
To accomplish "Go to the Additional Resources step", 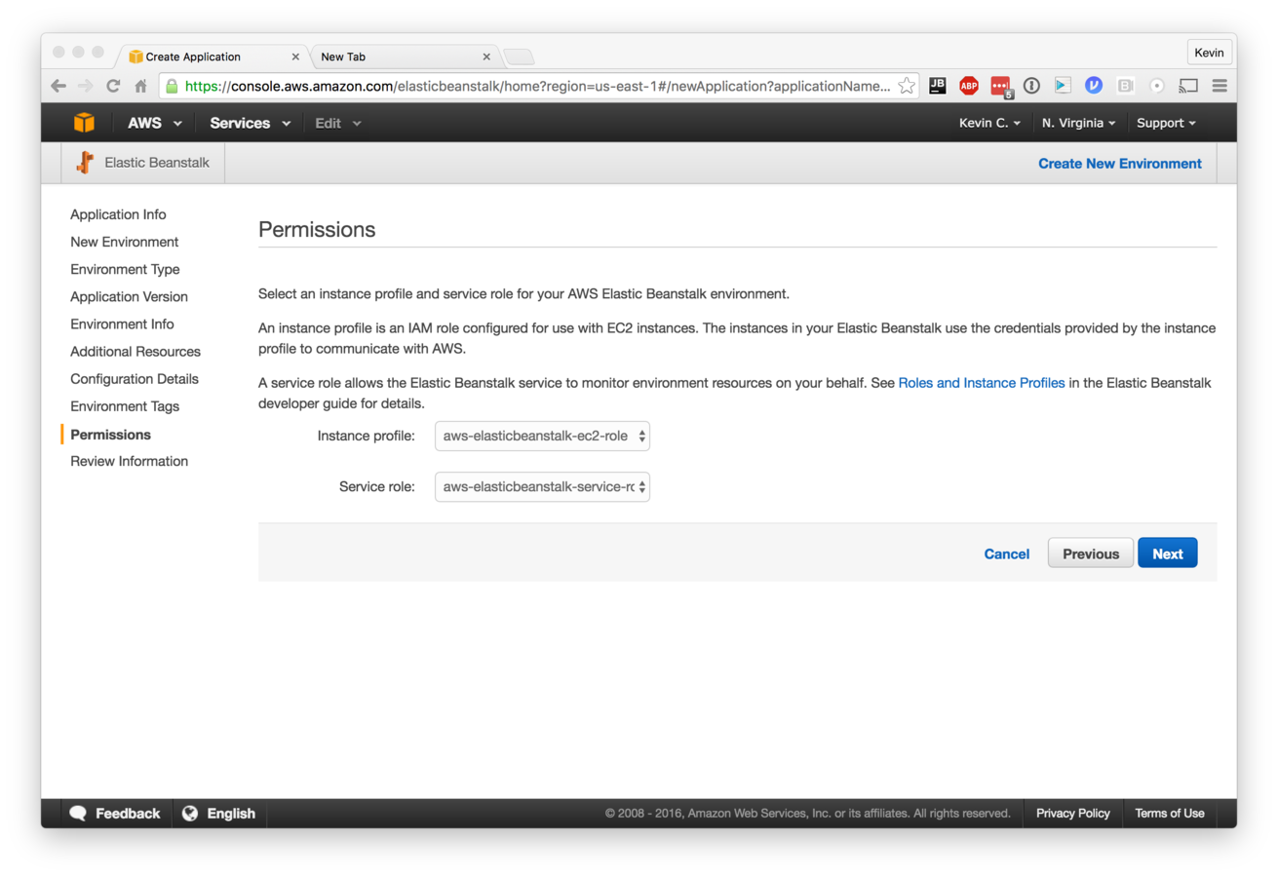I will pyautogui.click(x=136, y=351).
